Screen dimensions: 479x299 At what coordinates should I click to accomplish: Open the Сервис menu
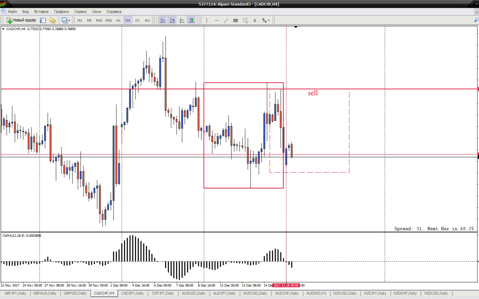pos(80,12)
